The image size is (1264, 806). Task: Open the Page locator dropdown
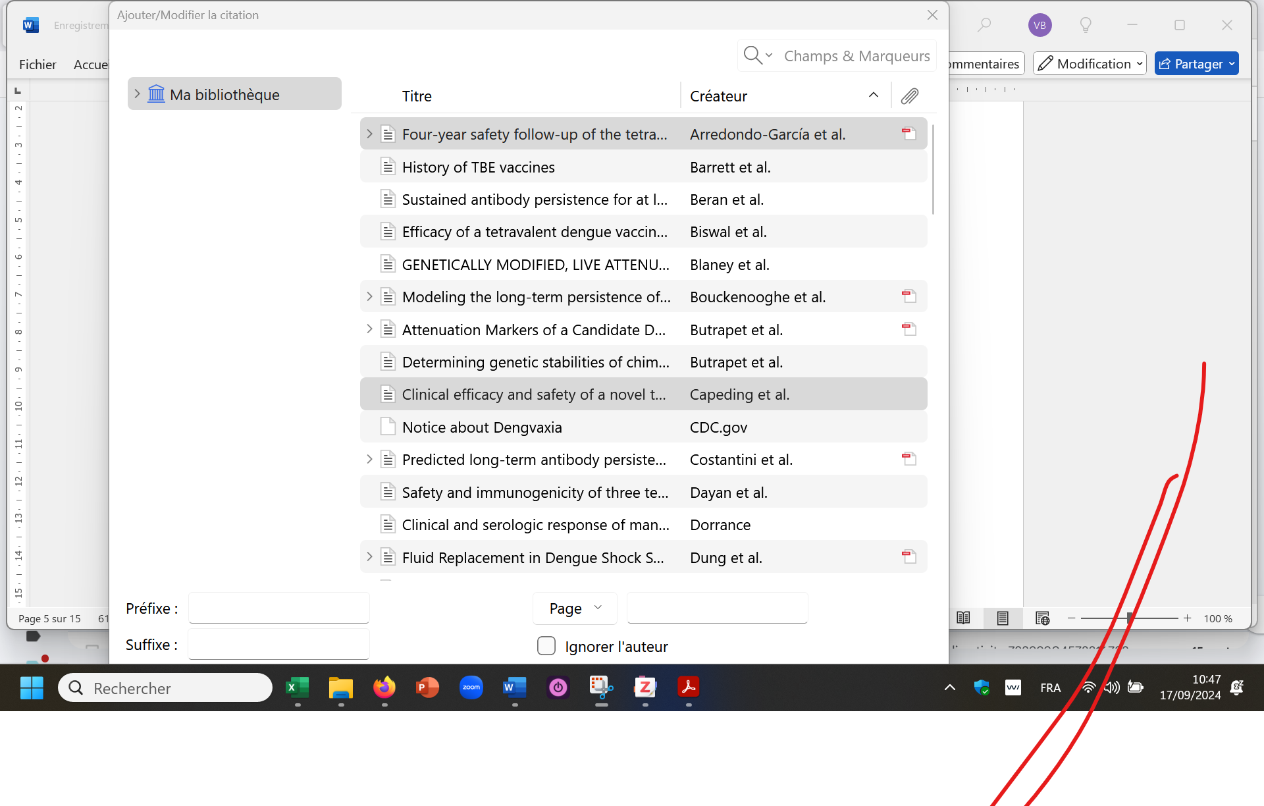coord(575,608)
